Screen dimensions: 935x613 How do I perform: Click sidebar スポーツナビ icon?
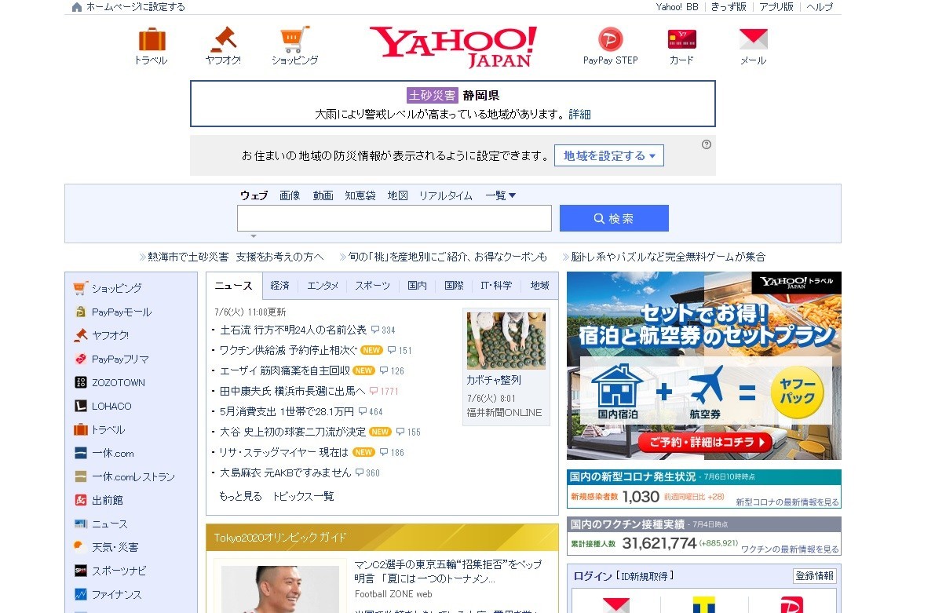tap(81, 571)
